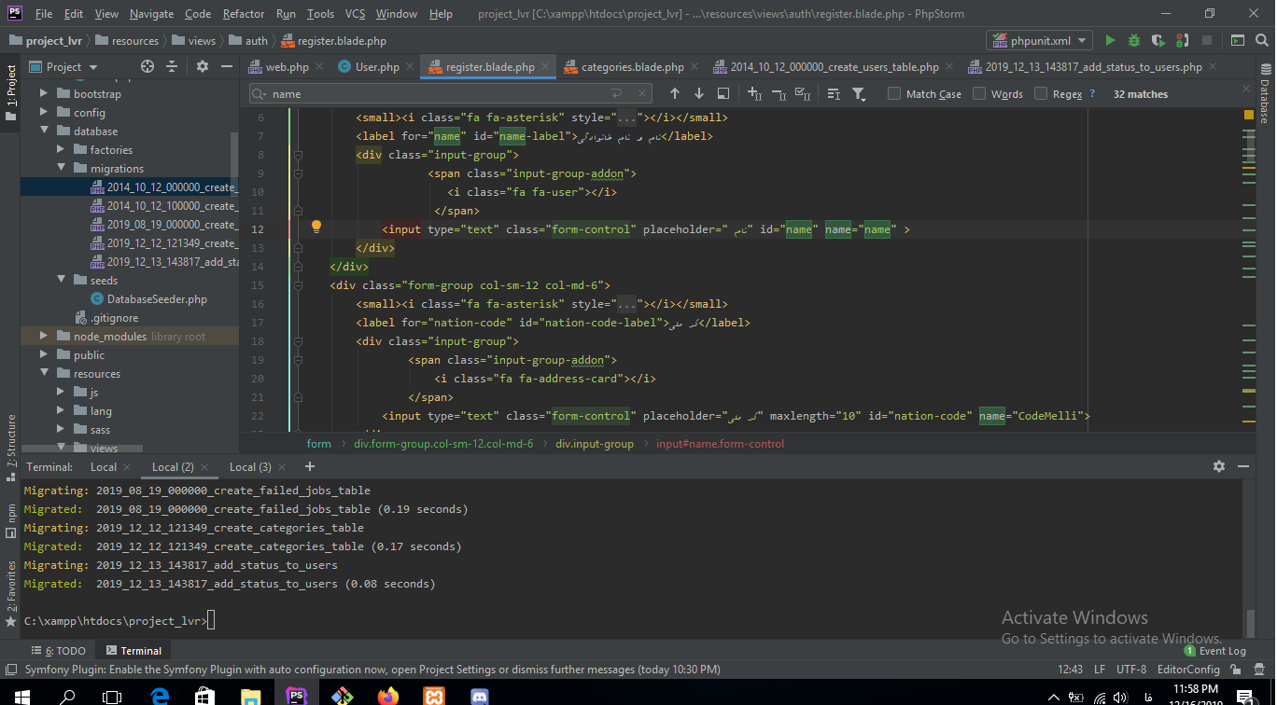1277x705 pixels.
Task: Click the yellow intention lightbulb
Action: click(x=316, y=227)
